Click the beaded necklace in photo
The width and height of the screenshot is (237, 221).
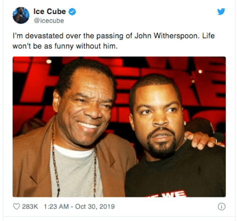pyautogui.click(x=74, y=169)
